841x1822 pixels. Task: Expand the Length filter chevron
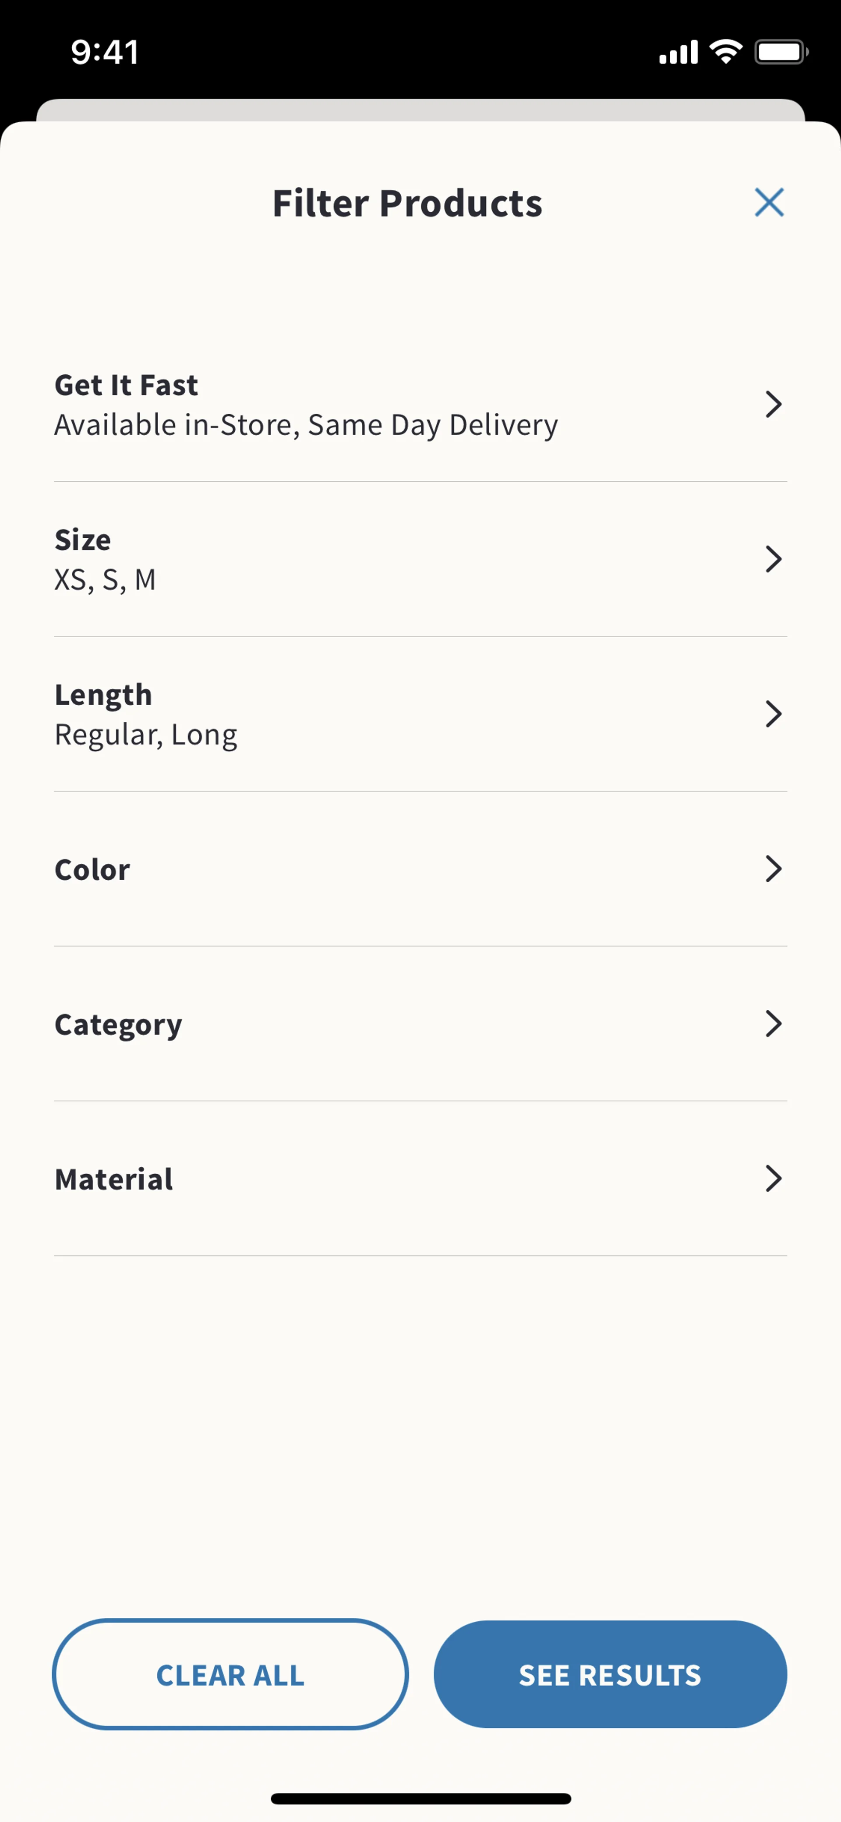773,714
